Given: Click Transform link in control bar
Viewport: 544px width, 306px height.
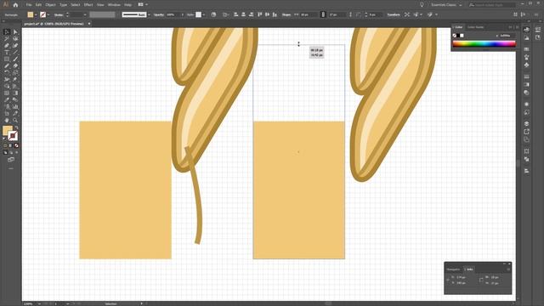Looking at the screenshot, I should (x=394, y=14).
